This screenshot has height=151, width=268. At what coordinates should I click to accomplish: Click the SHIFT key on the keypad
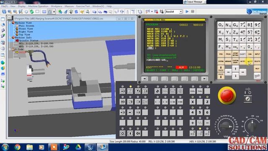[243, 54]
